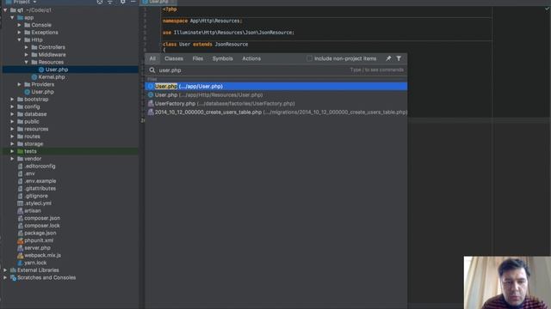
Task: Click the .styleci.yml file icon
Action: [20, 203]
